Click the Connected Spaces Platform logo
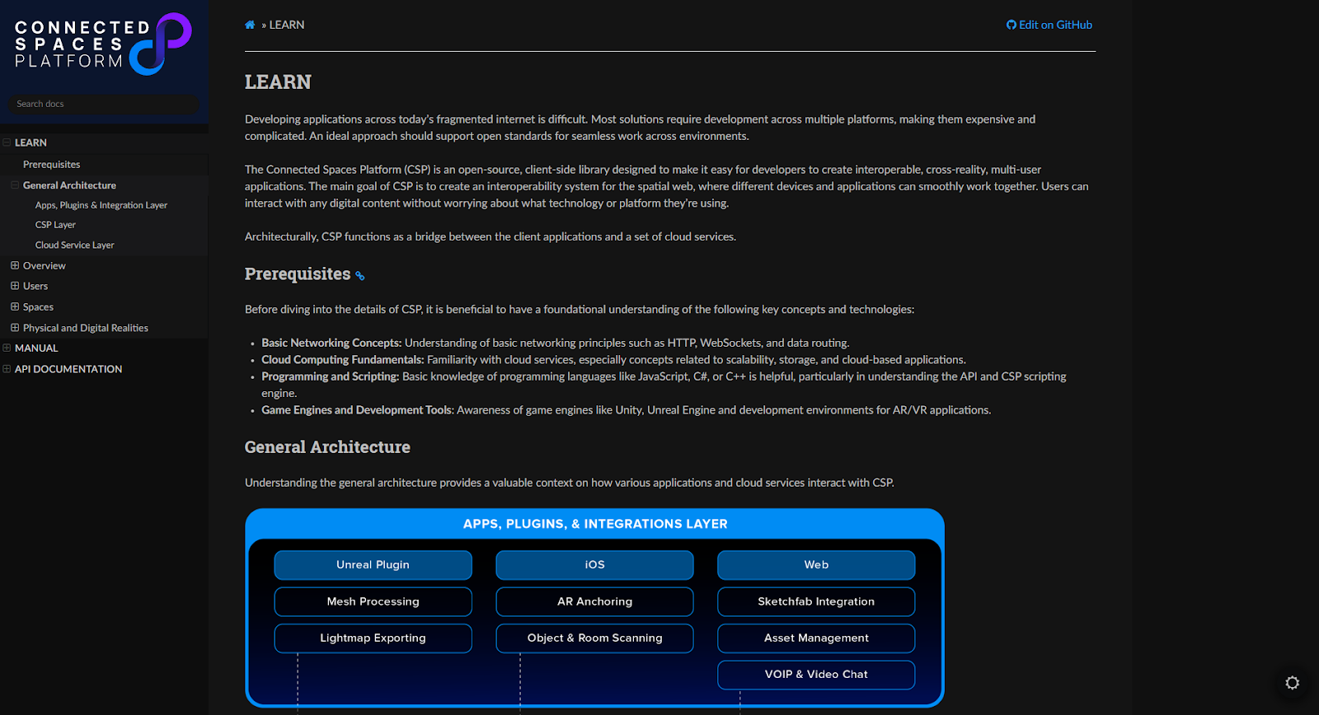Image resolution: width=1319 pixels, height=715 pixels. (103, 44)
